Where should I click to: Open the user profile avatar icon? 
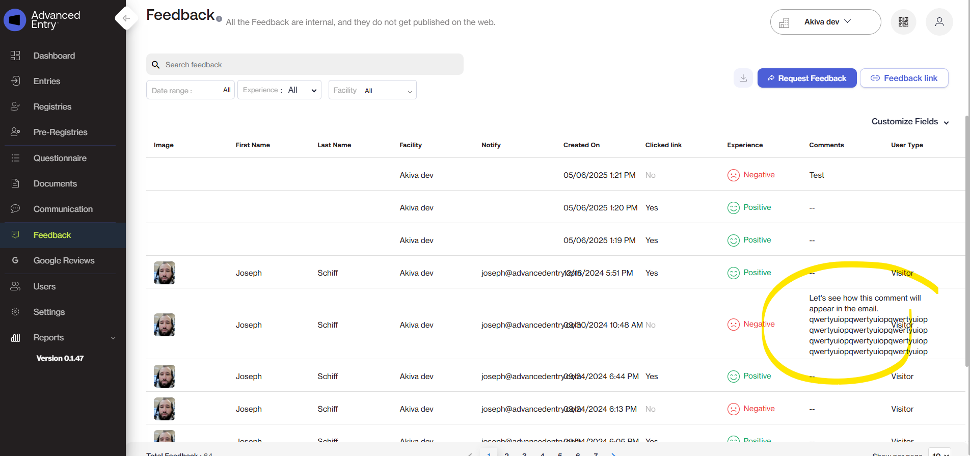939,22
